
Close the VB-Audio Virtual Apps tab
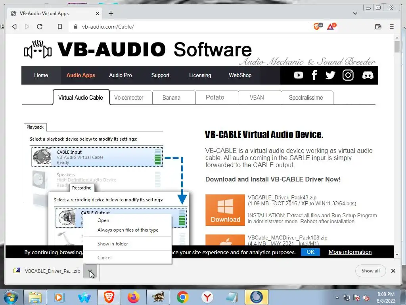(98, 14)
